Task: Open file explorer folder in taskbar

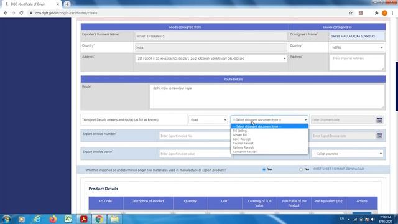Action: point(114,219)
